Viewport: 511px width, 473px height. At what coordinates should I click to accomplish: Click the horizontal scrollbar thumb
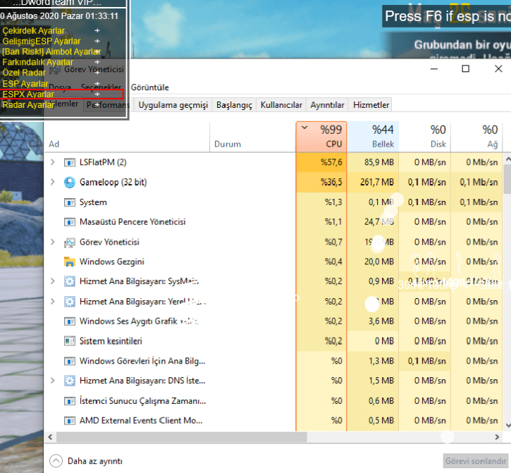click(182, 437)
